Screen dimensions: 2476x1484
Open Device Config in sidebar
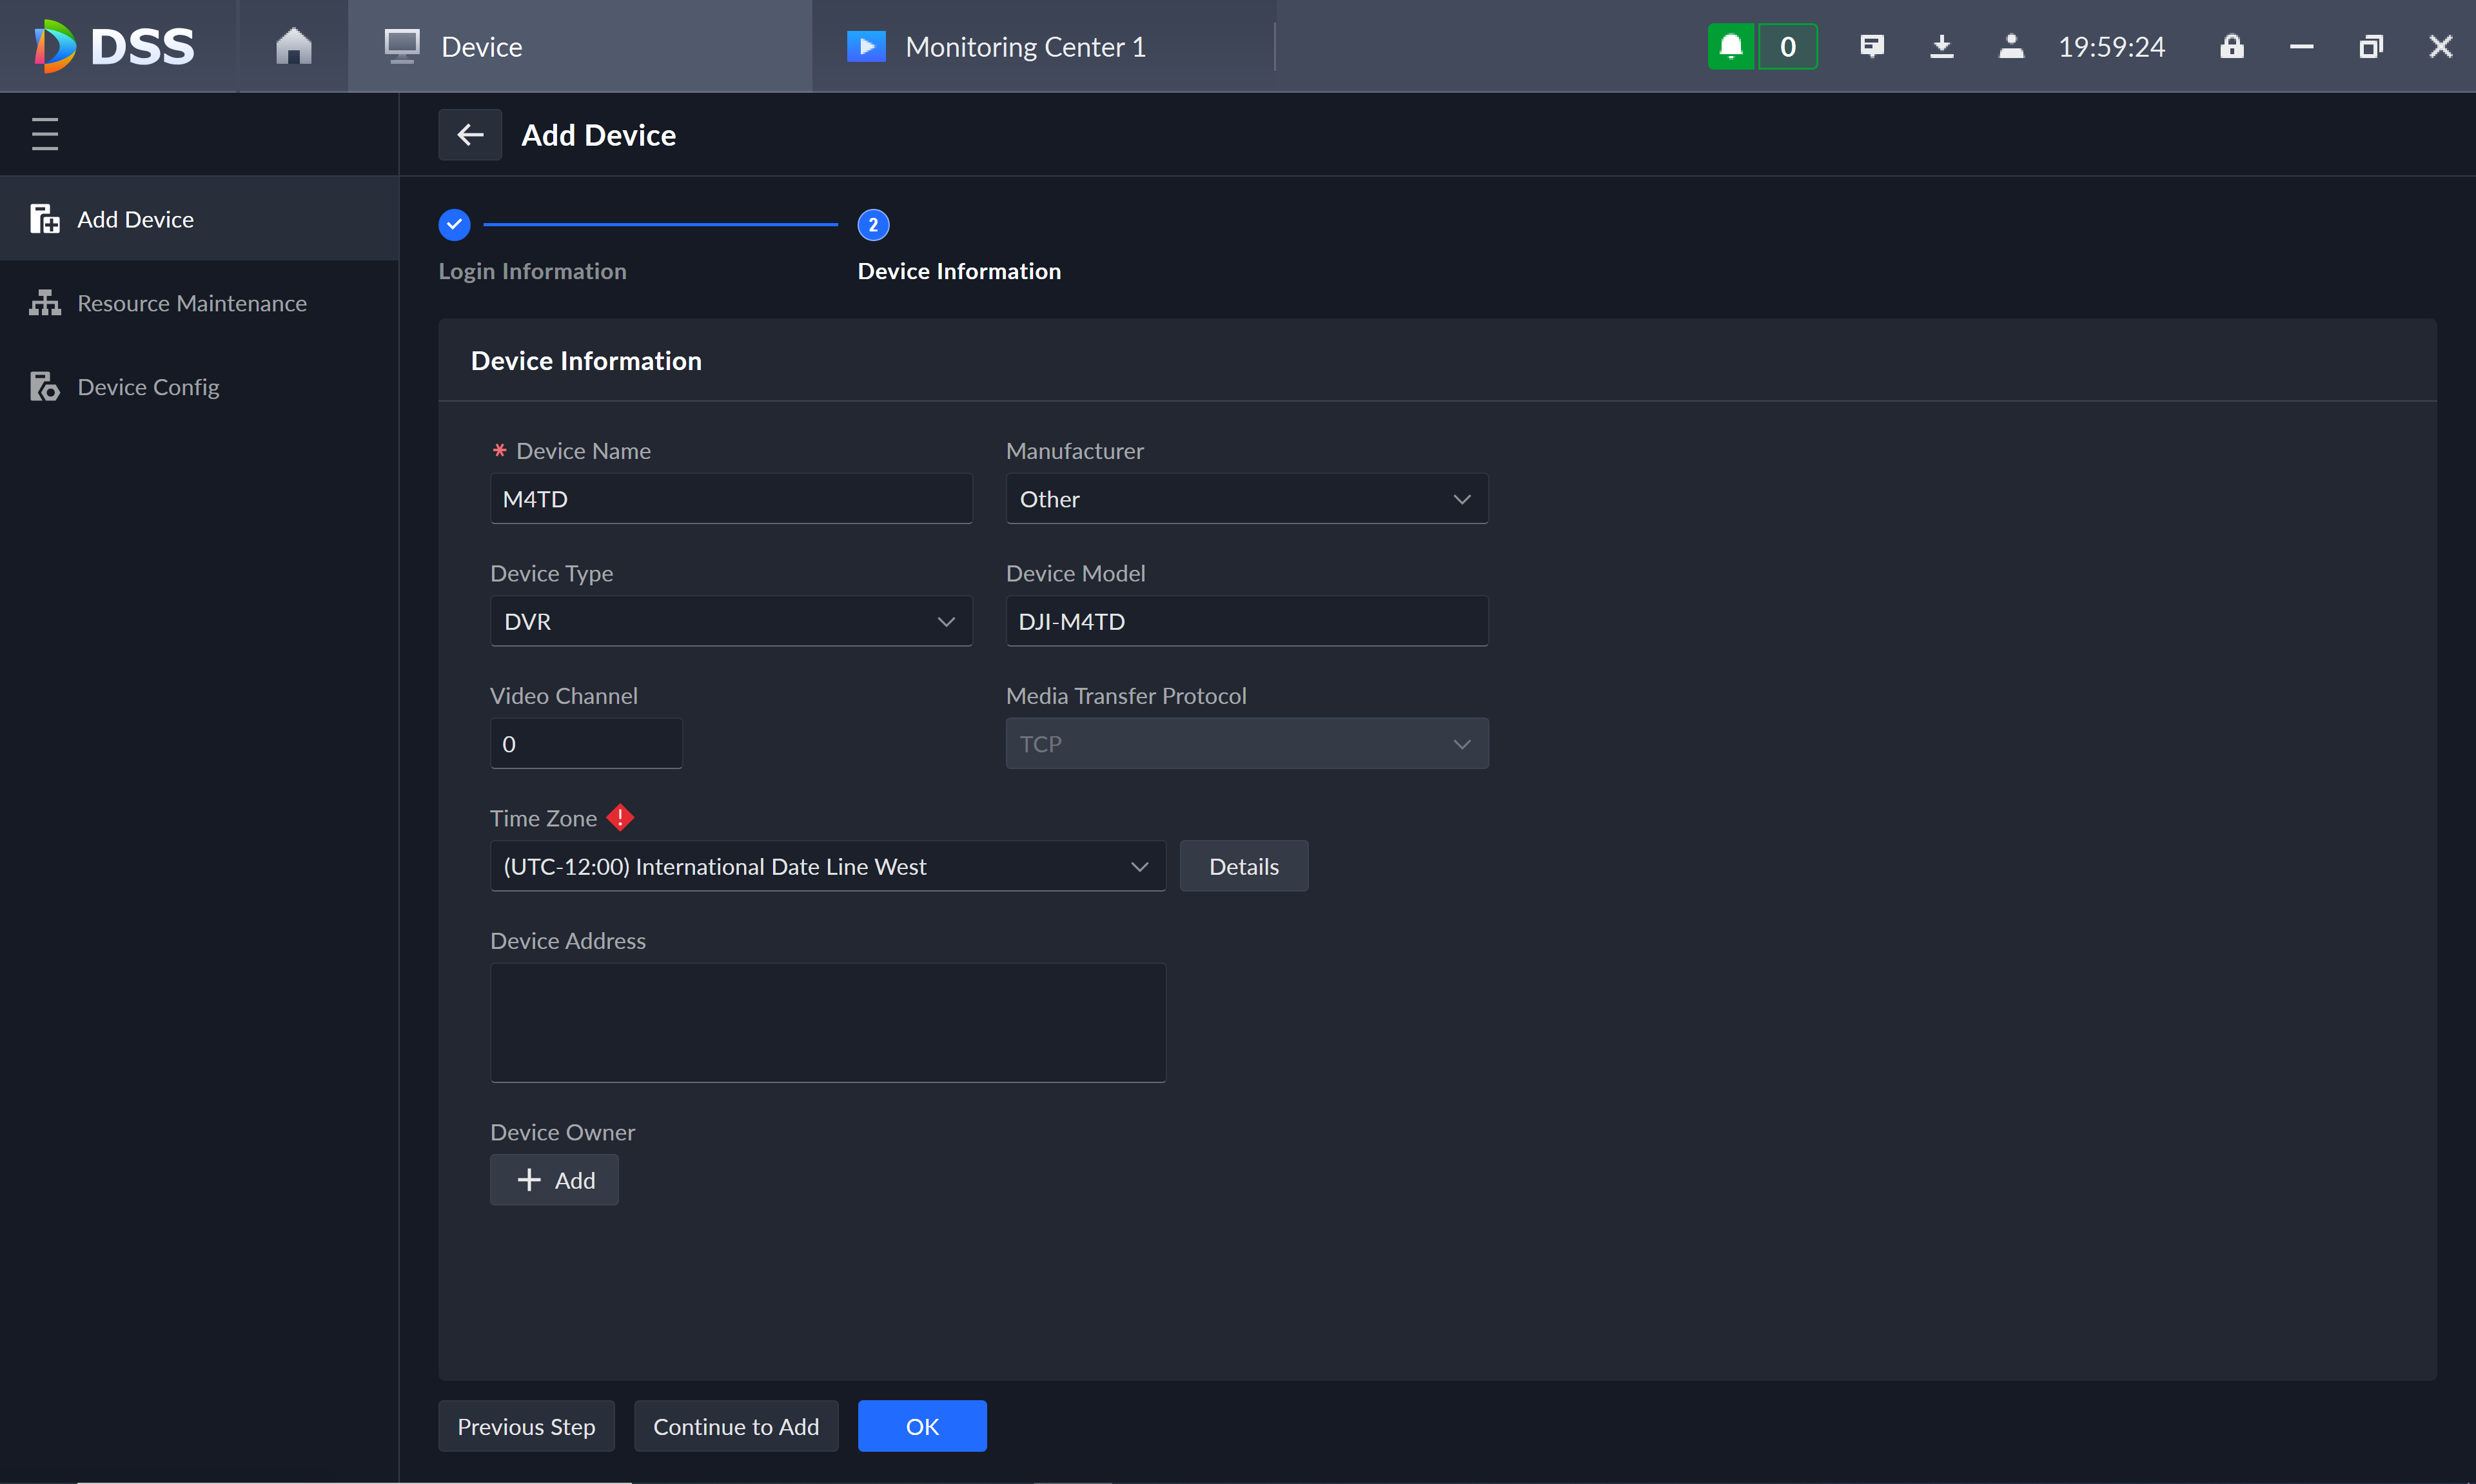coord(200,387)
